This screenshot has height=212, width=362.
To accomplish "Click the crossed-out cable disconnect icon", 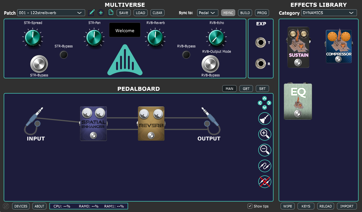I will click(x=265, y=182).
